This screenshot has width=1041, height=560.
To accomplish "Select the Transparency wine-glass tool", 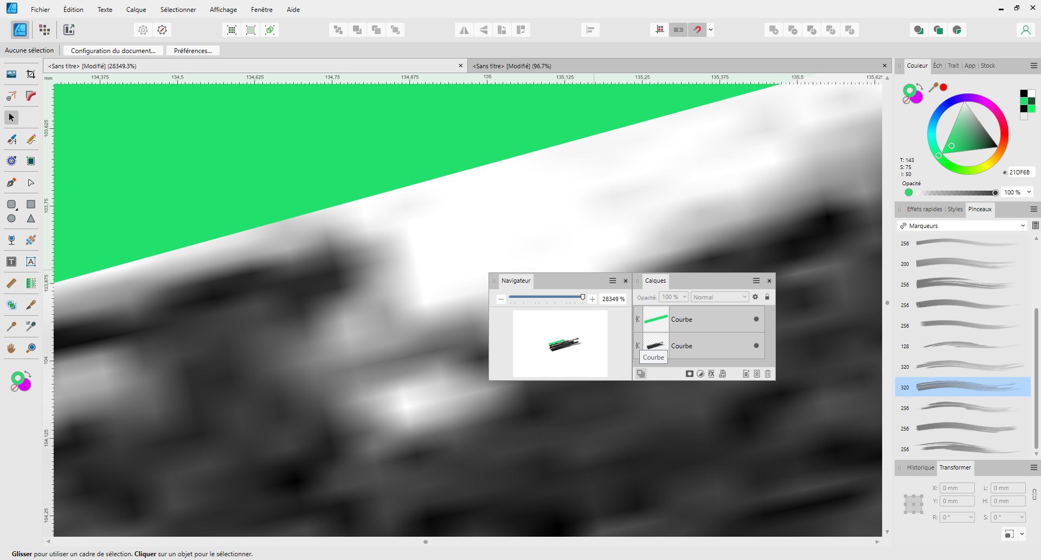I will click(x=11, y=240).
